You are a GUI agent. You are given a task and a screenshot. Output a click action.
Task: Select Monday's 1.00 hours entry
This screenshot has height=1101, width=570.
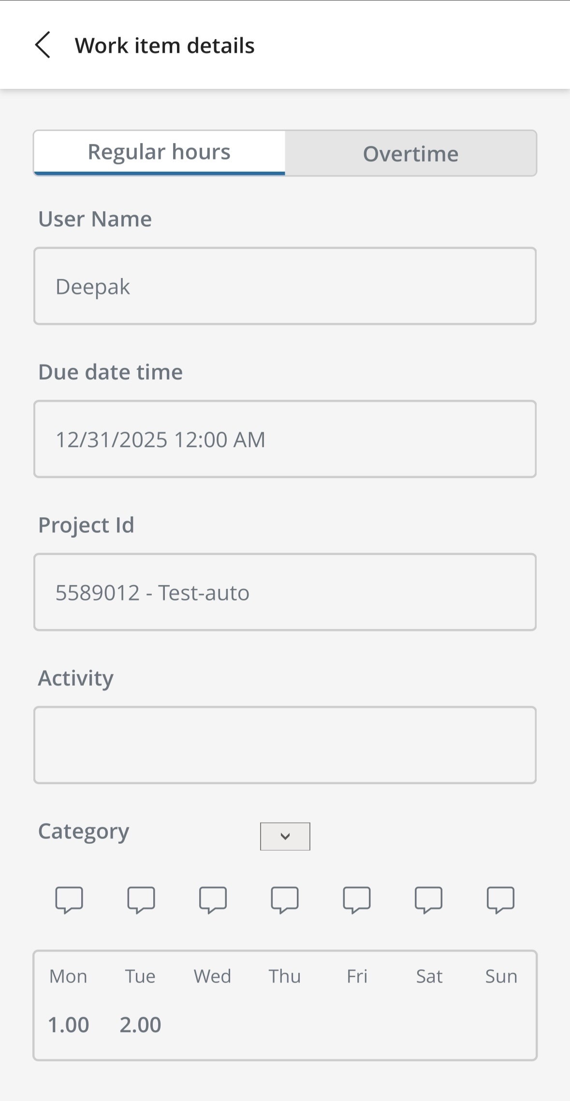click(69, 1025)
